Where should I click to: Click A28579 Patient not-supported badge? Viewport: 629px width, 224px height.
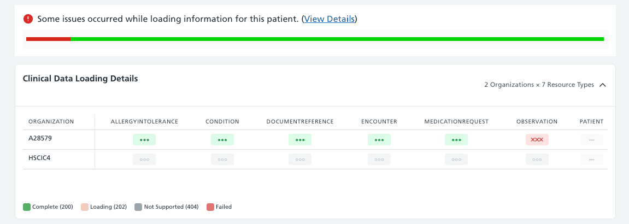coord(592,140)
